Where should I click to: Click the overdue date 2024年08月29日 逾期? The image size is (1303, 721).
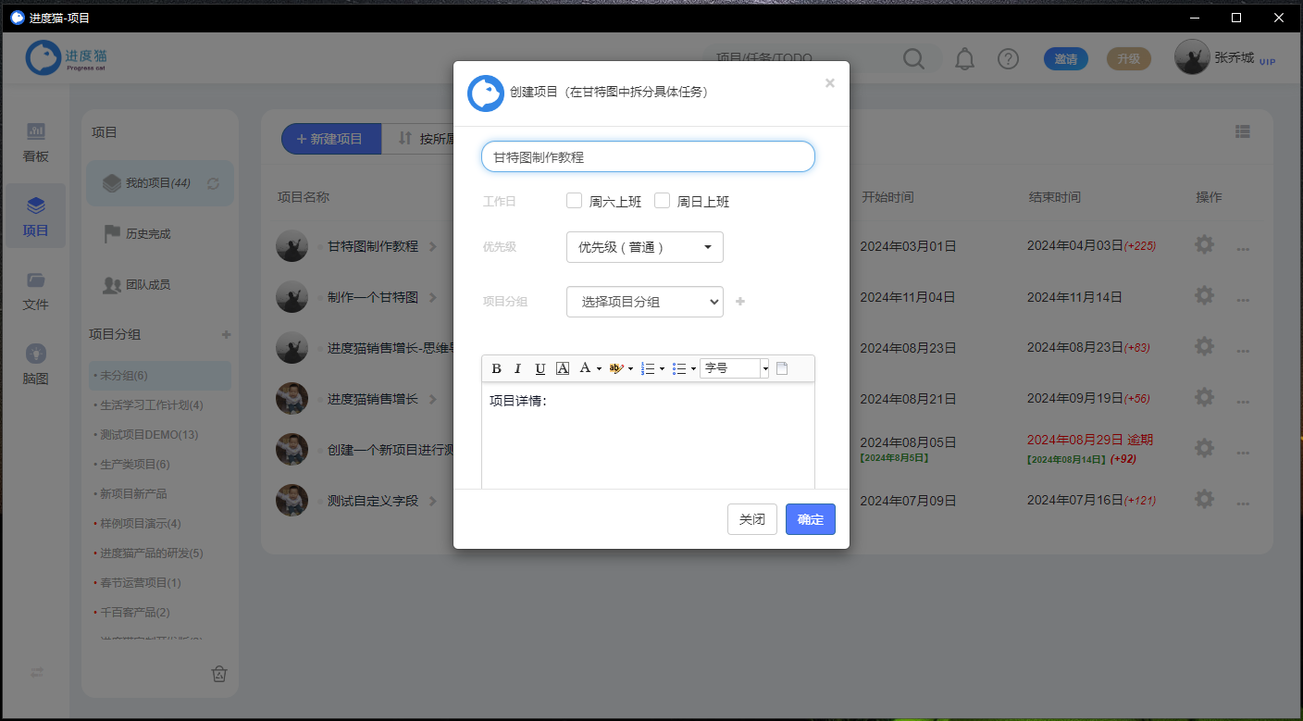click(x=1090, y=440)
